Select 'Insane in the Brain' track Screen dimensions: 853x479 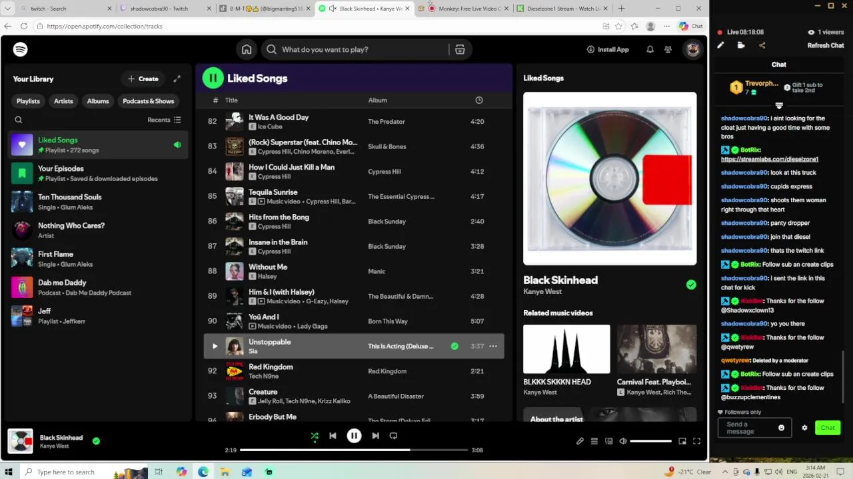[278, 242]
